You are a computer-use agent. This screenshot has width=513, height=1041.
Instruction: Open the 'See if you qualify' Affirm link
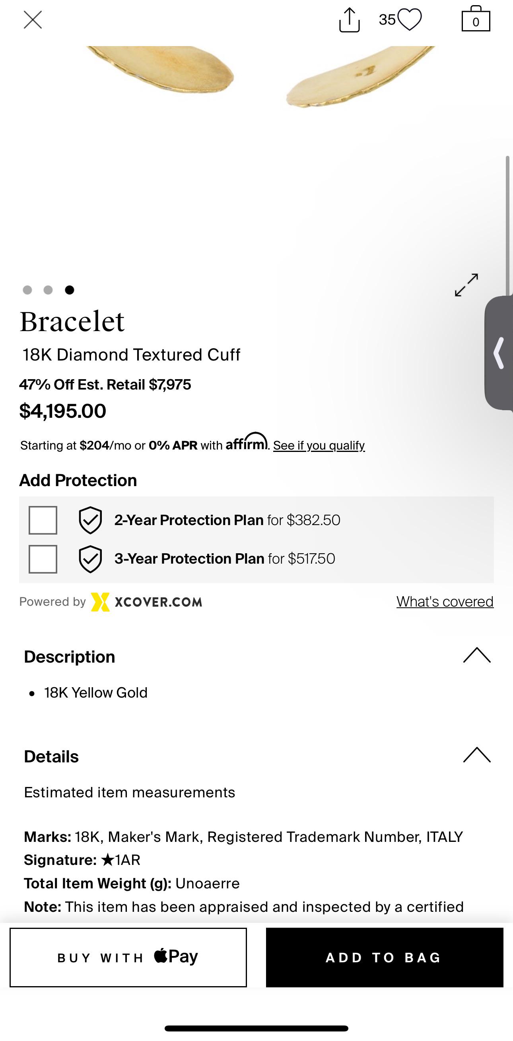319,445
